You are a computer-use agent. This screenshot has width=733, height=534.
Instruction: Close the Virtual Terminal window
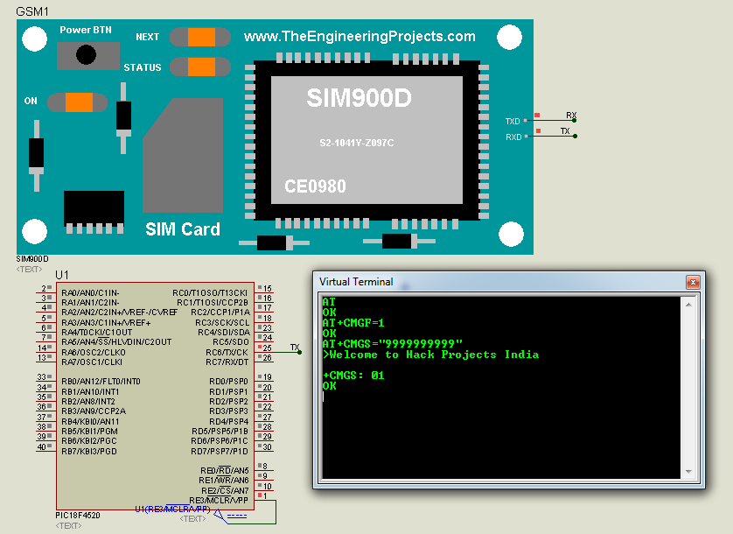point(693,281)
